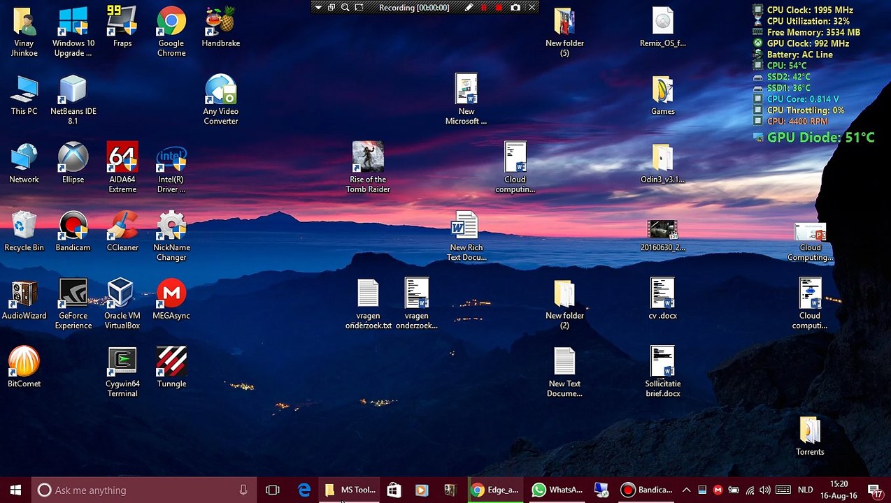Select Sollicitatie brief.docx file

click(x=662, y=372)
